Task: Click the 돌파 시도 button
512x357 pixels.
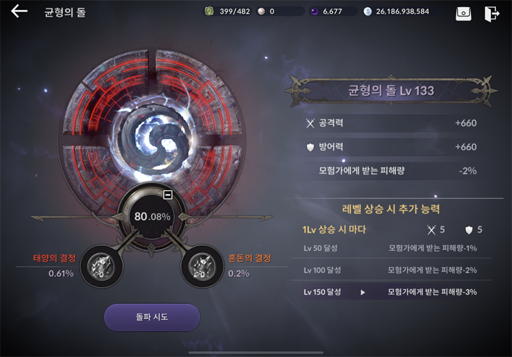Action: pyautogui.click(x=152, y=317)
